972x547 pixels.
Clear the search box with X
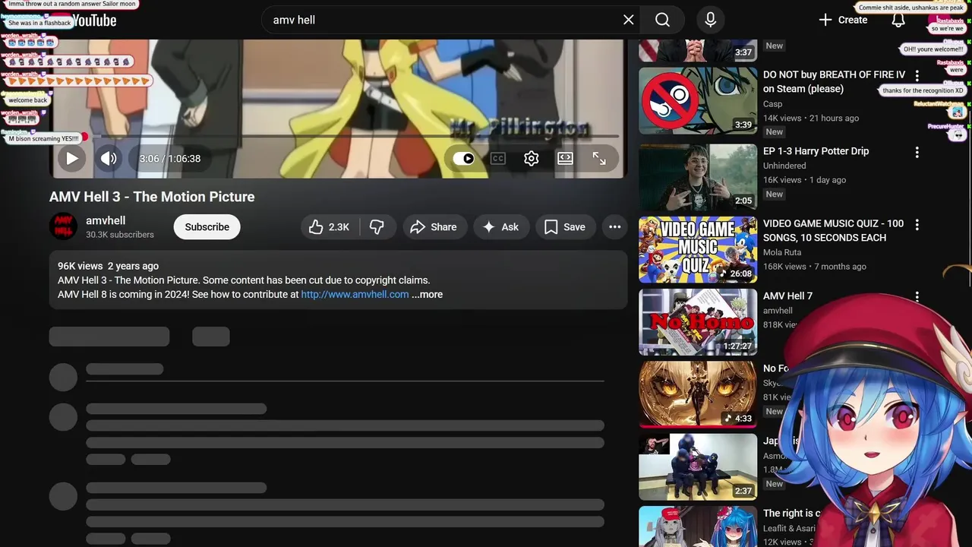[x=629, y=20]
